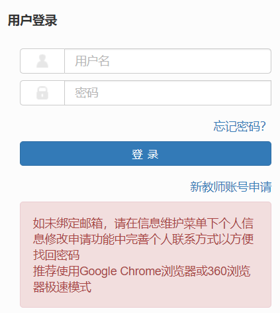Click the gray addon box containing the lock icon

[42, 93]
